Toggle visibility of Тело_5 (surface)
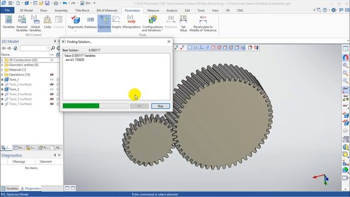The height and width of the screenshot is (197, 350). point(52,99)
